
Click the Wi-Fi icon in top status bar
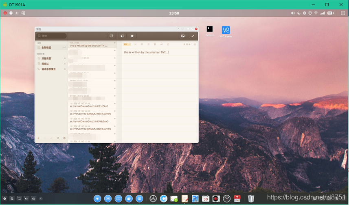316,13
